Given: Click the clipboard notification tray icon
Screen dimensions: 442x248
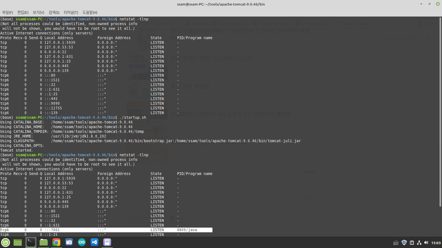Looking at the screenshot, I should (x=412, y=243).
